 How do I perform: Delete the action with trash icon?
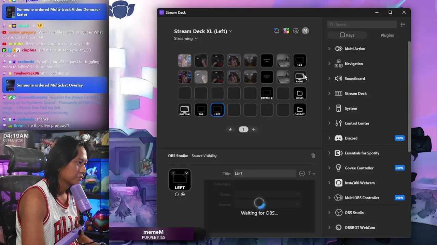tap(313, 156)
